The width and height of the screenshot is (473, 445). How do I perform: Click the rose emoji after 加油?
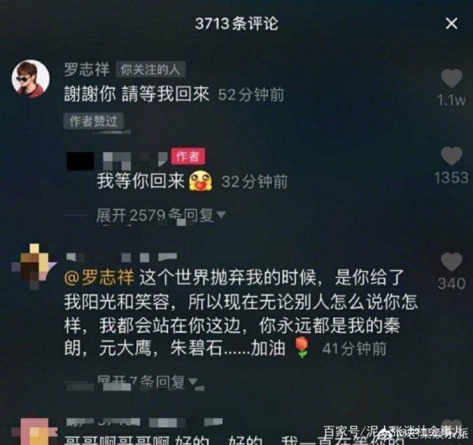(303, 347)
